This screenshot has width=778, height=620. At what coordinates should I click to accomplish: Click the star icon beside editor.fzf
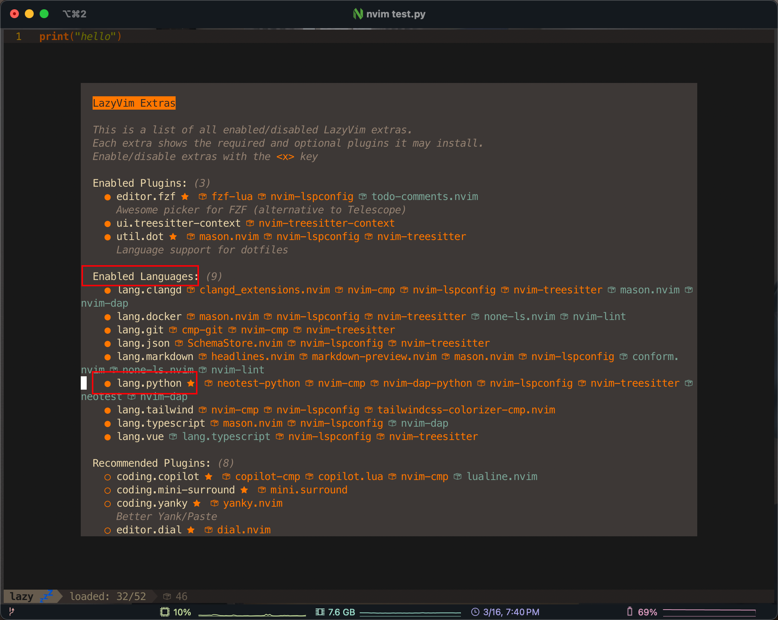coord(185,197)
